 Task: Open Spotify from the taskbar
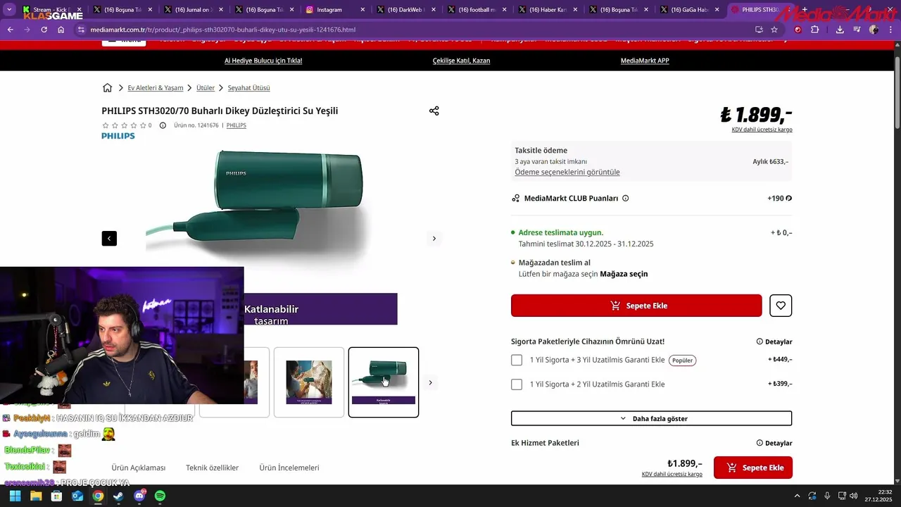(160, 496)
